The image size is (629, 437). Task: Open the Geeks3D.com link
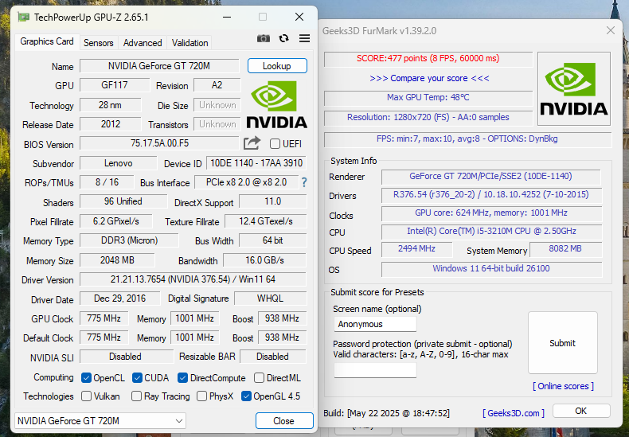[x=514, y=413]
